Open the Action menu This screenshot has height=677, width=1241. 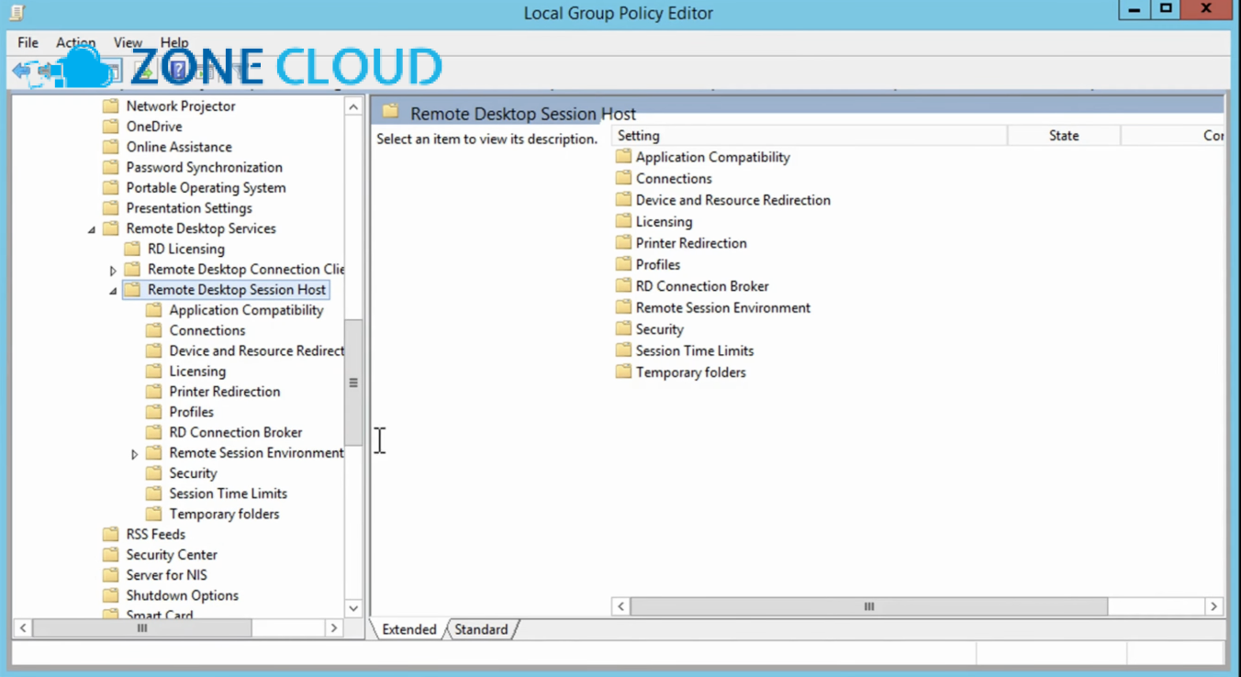click(x=75, y=42)
